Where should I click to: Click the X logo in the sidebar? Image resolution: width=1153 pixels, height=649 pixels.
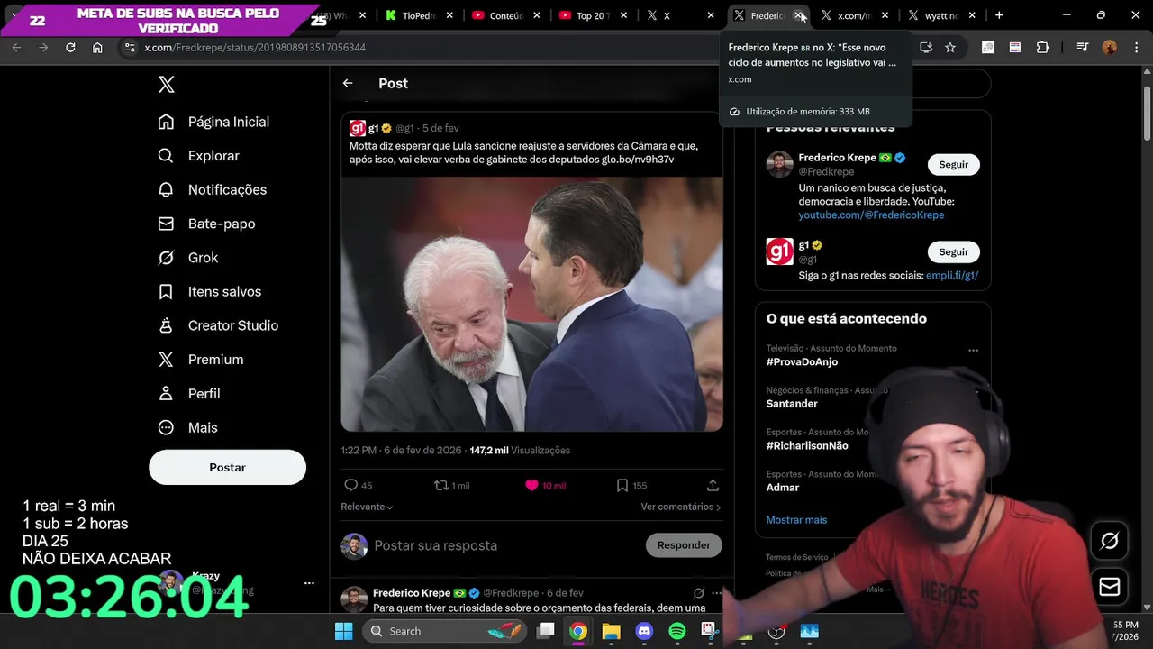[166, 85]
